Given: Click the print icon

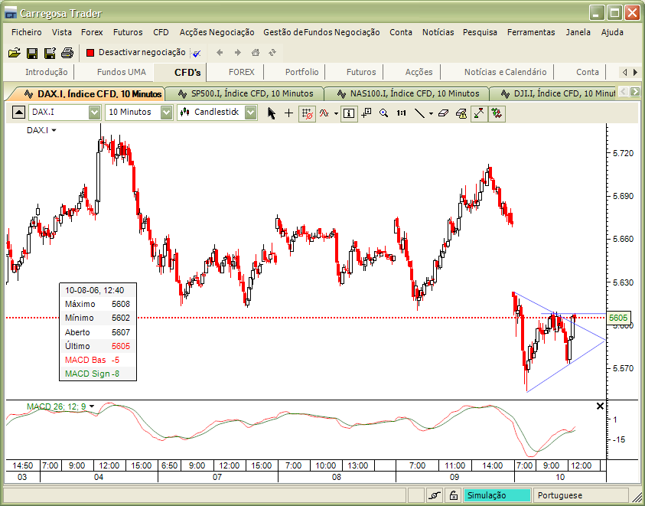Looking at the screenshot, I should pos(67,52).
